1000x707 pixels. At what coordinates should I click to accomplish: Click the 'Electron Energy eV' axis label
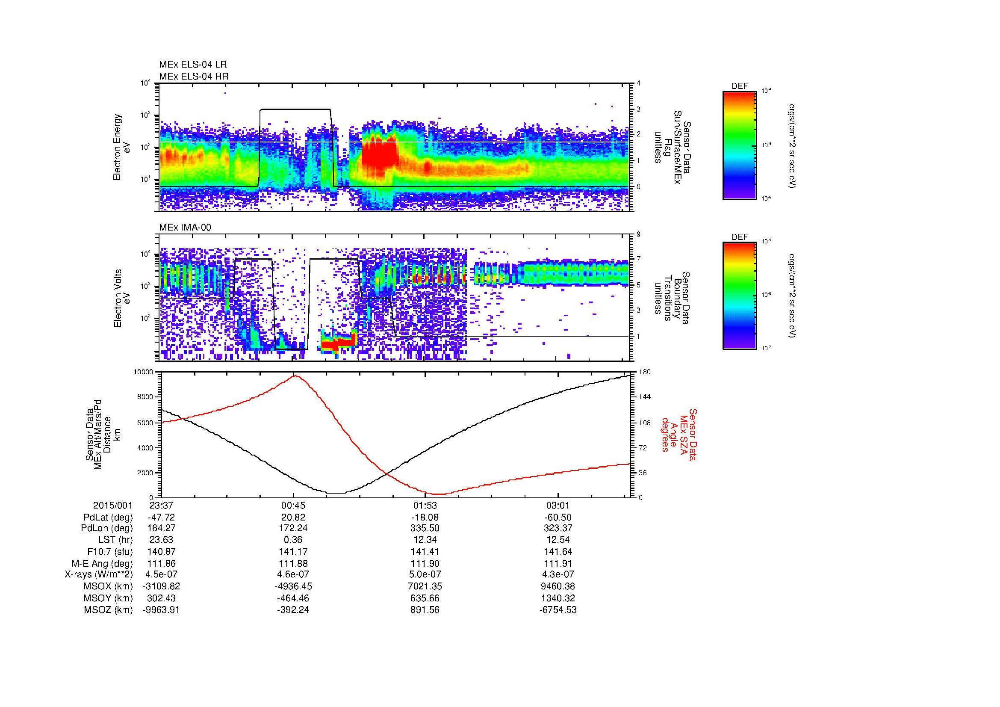click(121, 147)
